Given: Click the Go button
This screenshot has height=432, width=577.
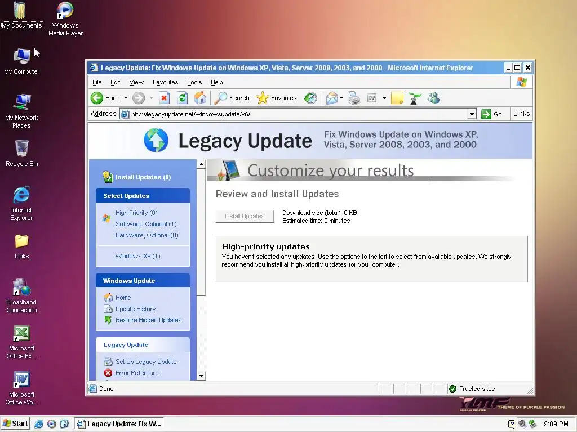Looking at the screenshot, I should [491, 114].
